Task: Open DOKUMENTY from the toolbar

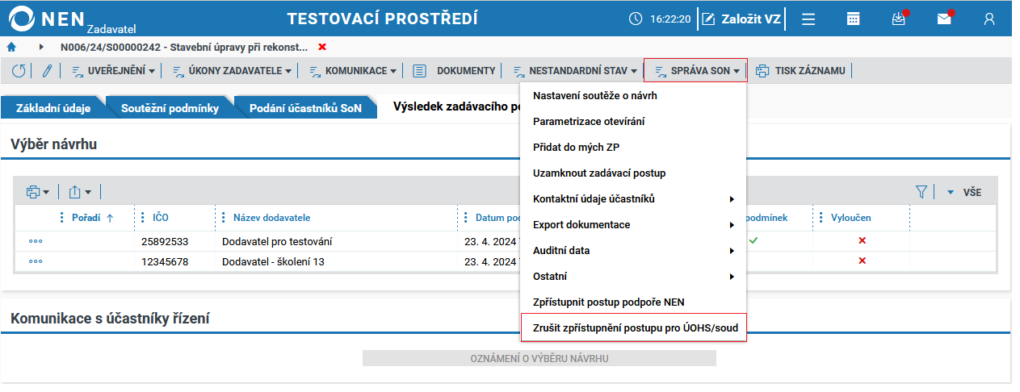Action: coord(454,71)
